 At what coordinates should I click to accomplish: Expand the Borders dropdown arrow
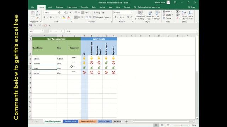click(60, 17)
